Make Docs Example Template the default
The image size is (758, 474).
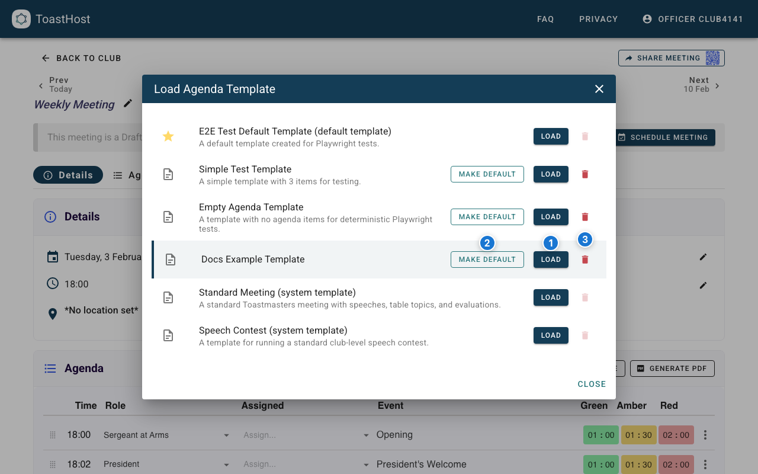487,259
